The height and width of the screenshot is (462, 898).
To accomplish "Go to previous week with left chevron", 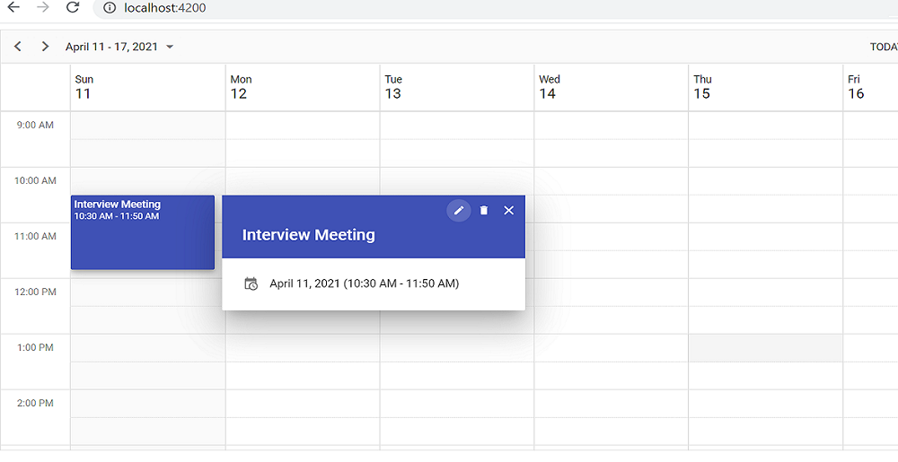I will pos(18,47).
